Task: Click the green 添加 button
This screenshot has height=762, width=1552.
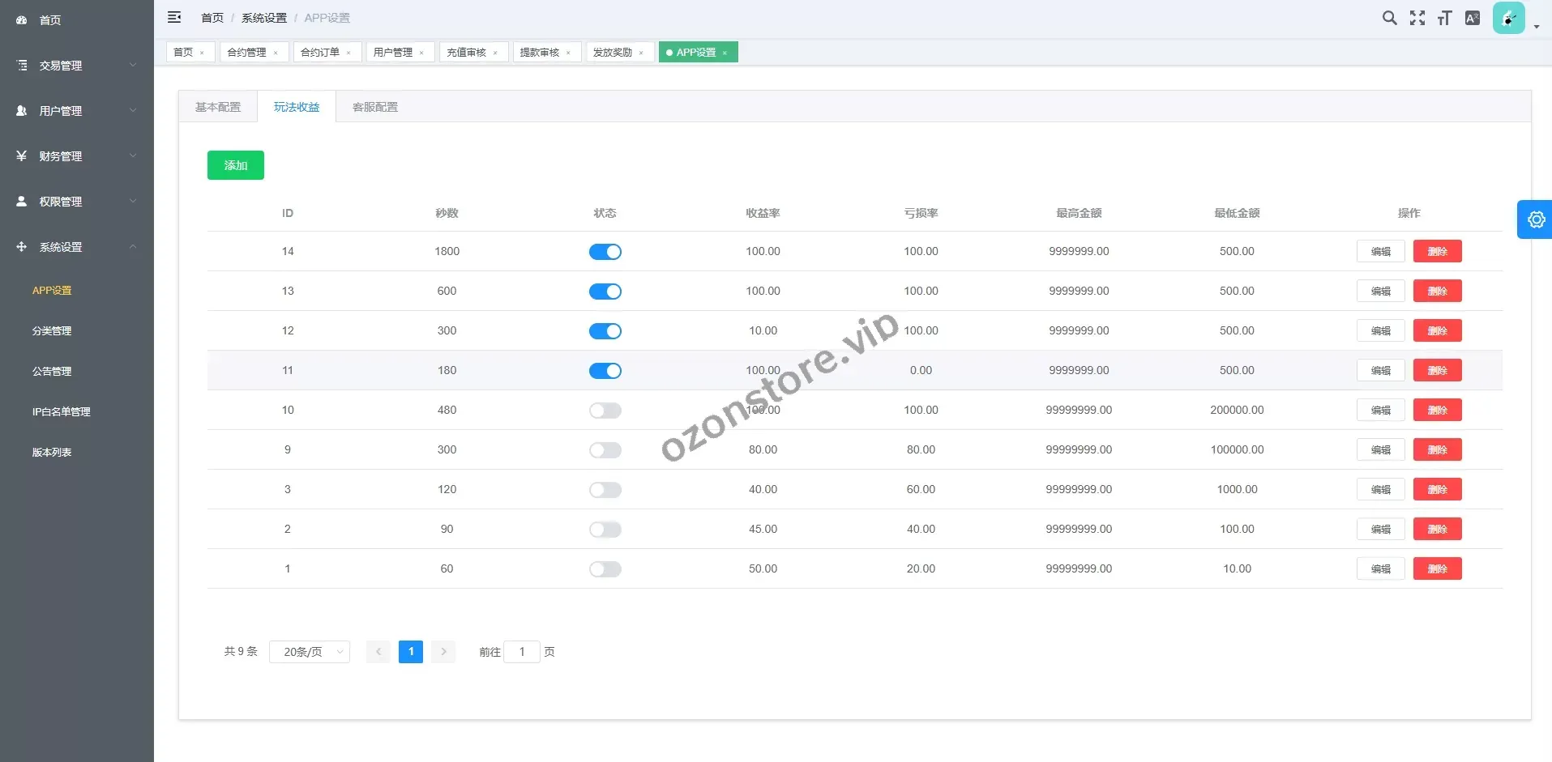Action: 235,165
